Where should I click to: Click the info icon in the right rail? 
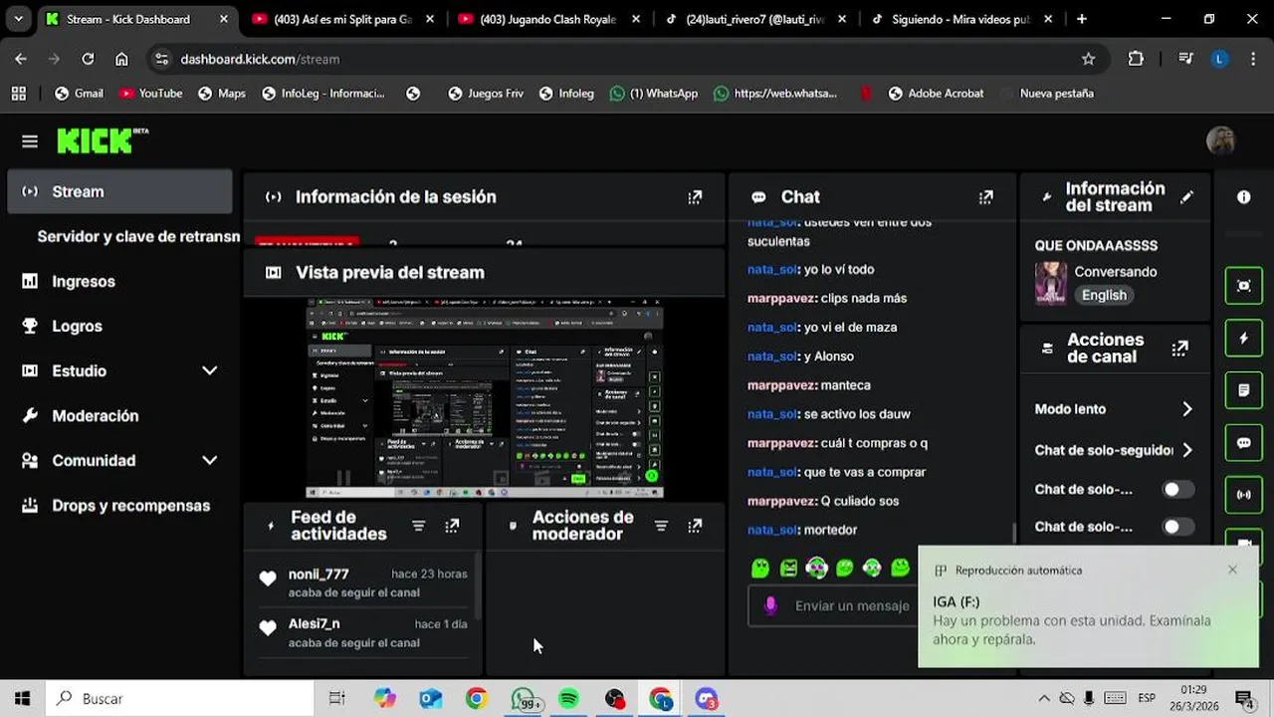point(1244,197)
